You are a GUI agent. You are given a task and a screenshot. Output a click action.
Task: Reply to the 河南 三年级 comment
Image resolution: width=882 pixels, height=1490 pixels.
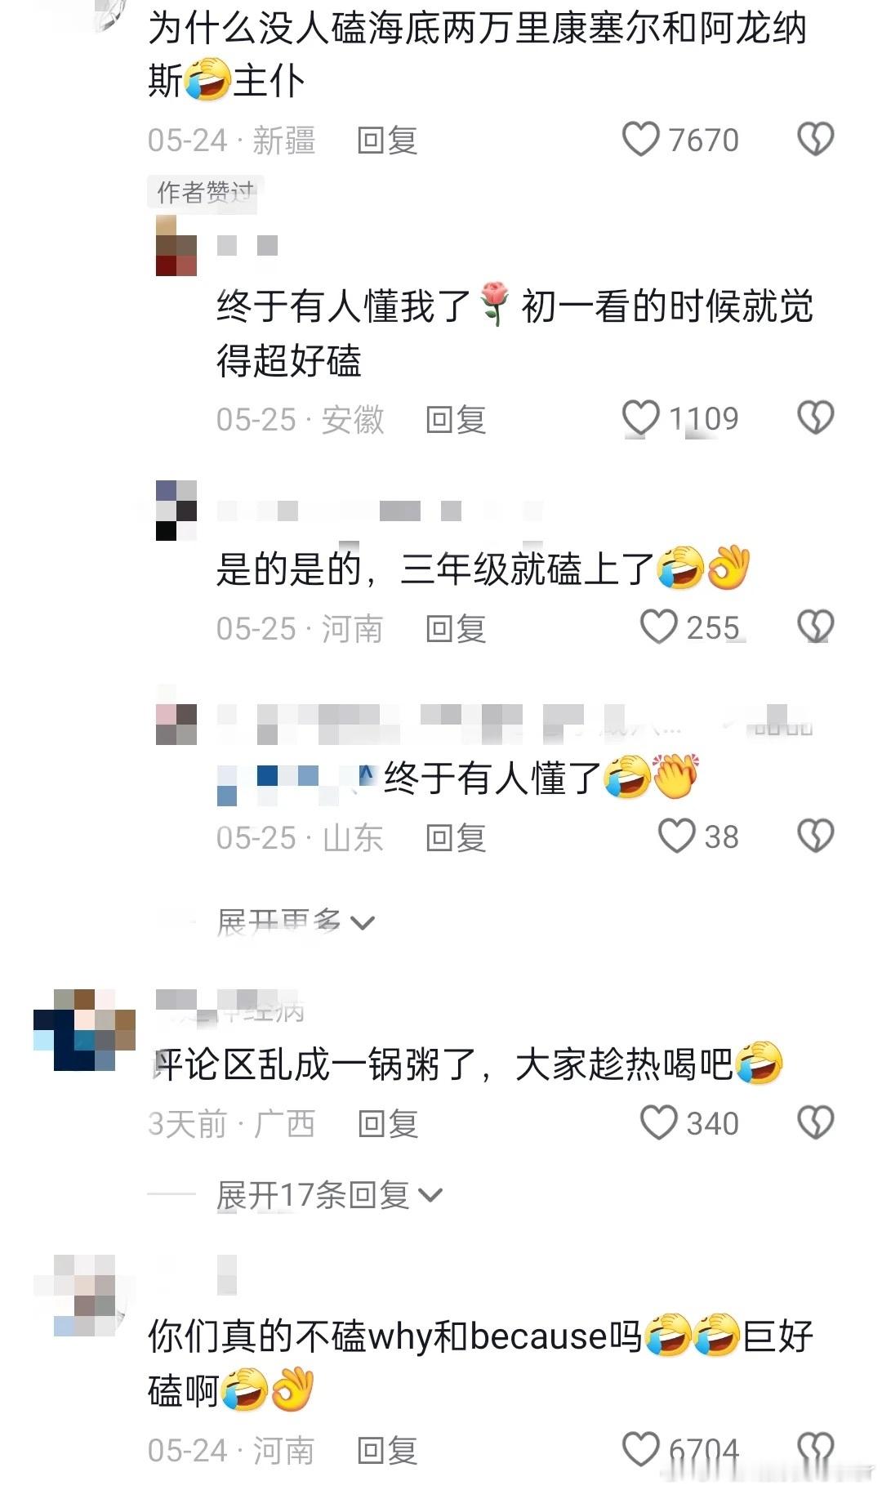tap(456, 628)
